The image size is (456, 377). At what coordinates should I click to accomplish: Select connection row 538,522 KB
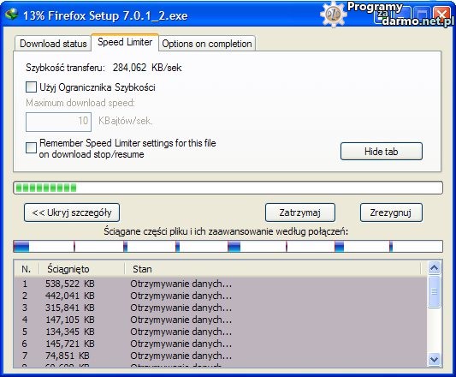click(x=221, y=284)
